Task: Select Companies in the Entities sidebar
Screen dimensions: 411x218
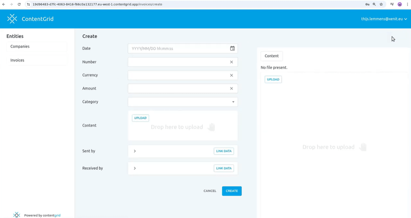Action: [x=20, y=46]
